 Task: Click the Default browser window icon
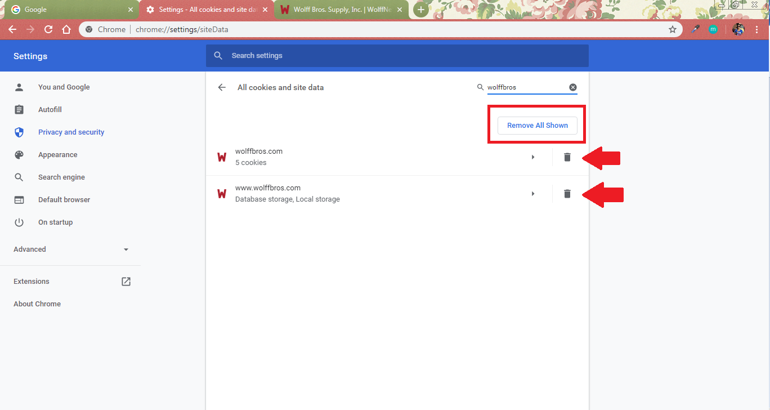19,200
